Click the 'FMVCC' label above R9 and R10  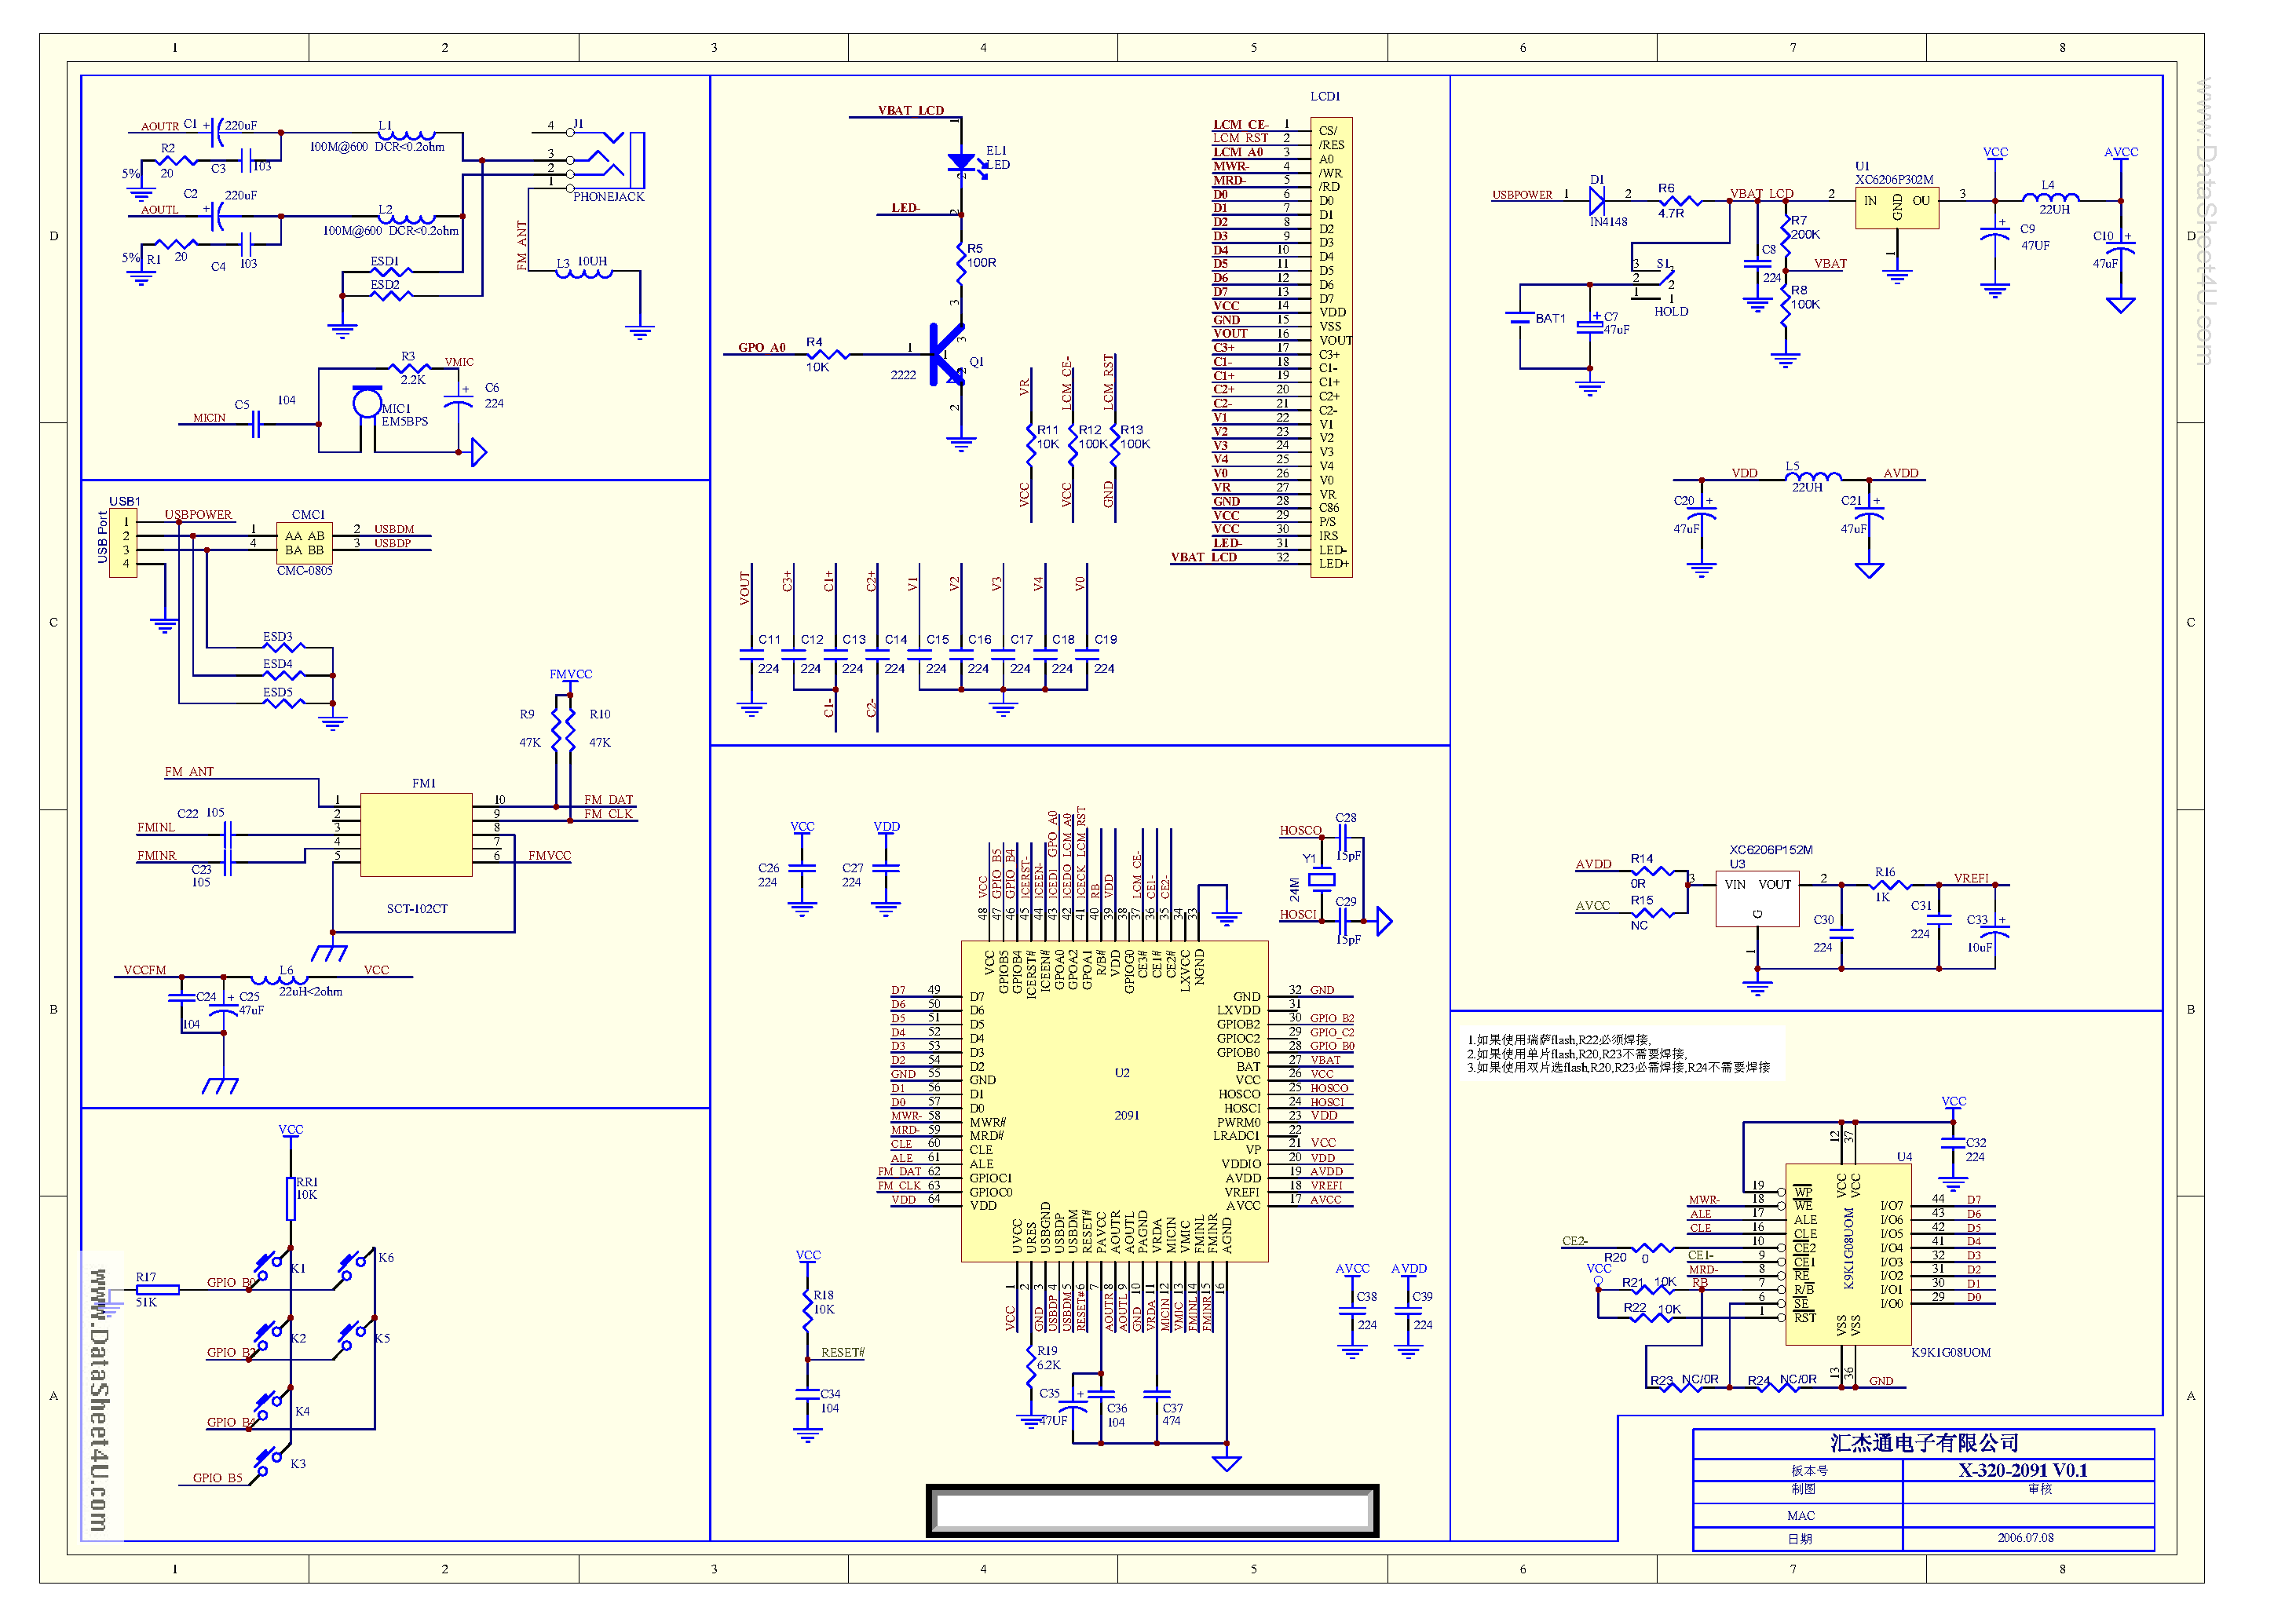coord(571,674)
